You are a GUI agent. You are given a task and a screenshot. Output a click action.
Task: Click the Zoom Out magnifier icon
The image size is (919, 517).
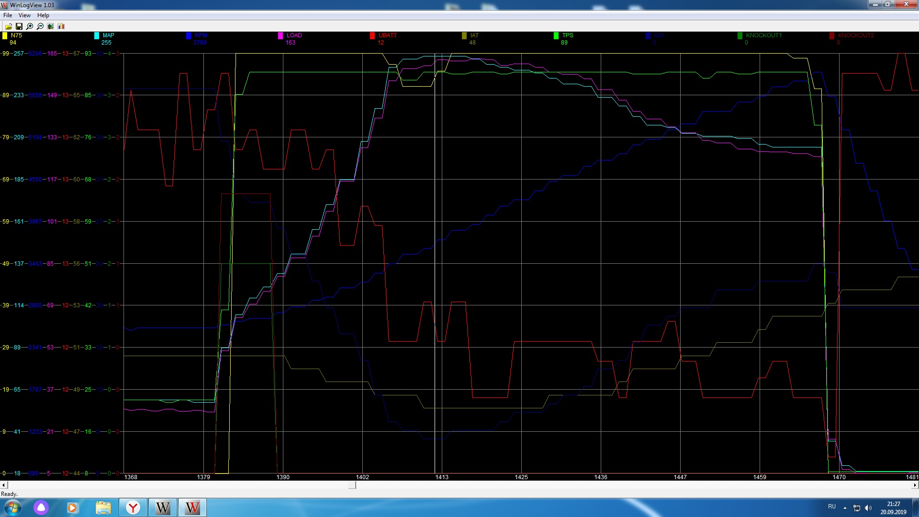(40, 26)
